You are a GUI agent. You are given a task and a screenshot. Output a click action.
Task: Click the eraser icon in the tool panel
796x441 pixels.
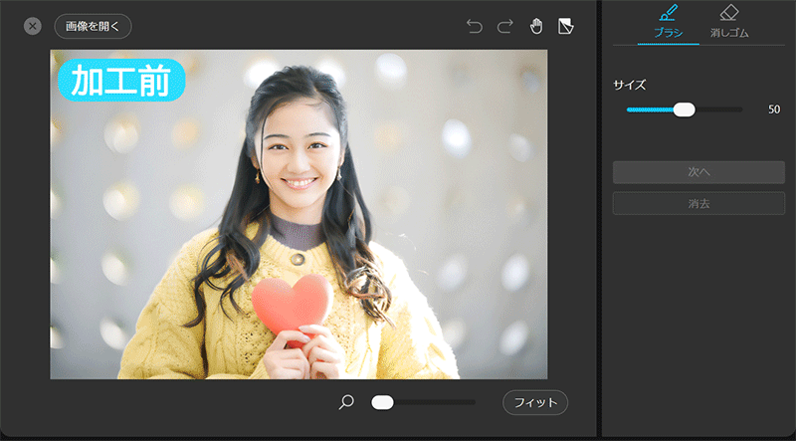click(728, 13)
